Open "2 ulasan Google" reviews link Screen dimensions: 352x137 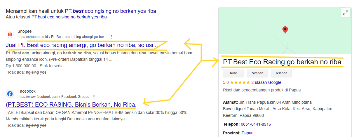[x=266, y=82]
